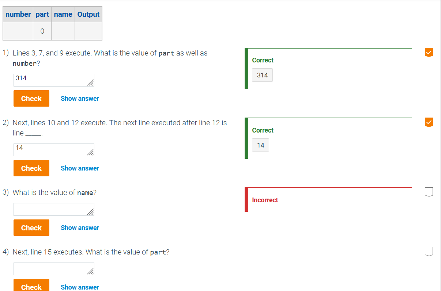Open Show answer for question 3
The width and height of the screenshot is (441, 291).
80,227
